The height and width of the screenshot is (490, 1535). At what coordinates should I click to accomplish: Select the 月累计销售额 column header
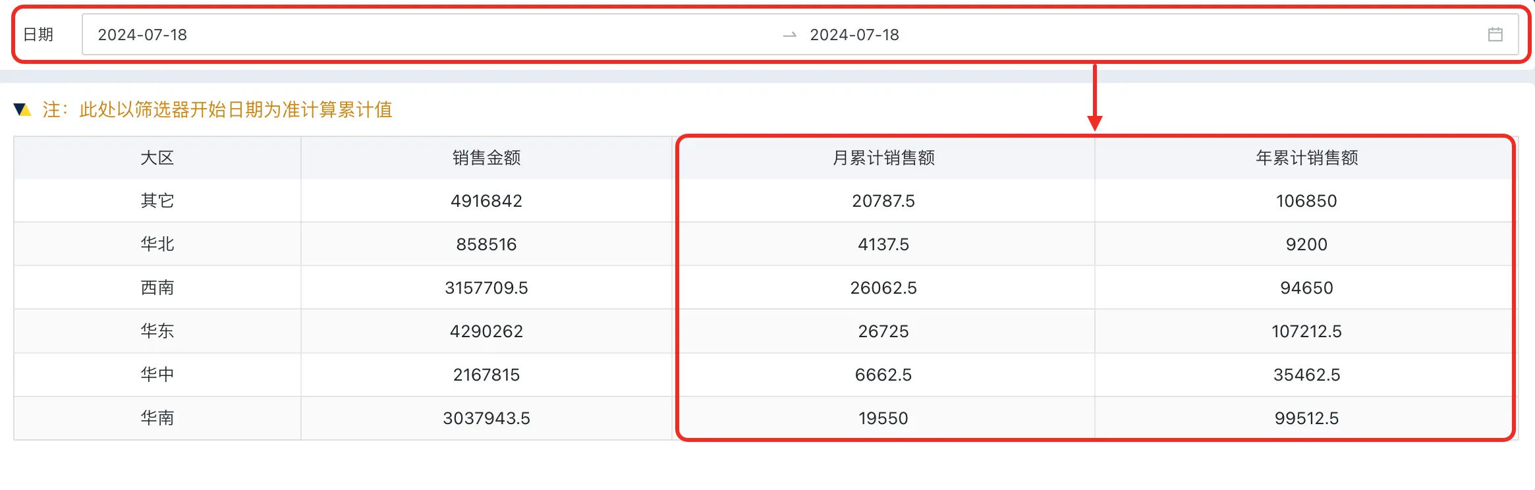[883, 158]
